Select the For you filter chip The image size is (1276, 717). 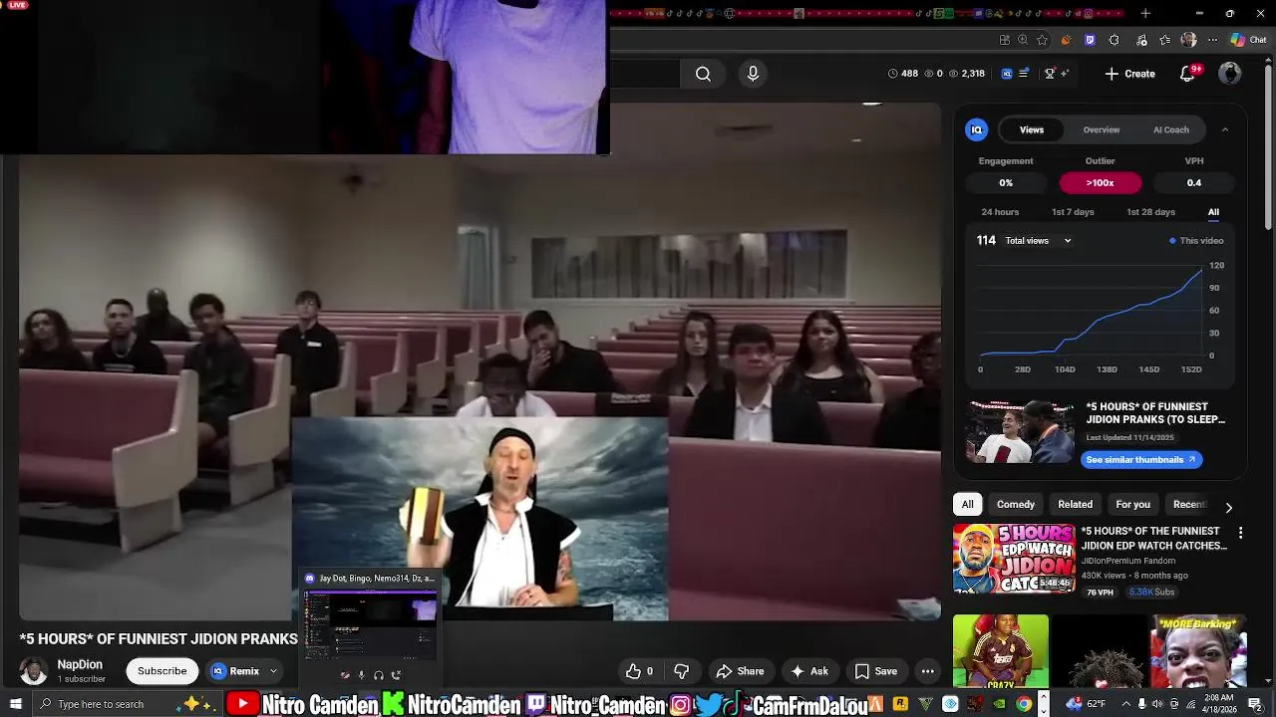pyautogui.click(x=1132, y=504)
